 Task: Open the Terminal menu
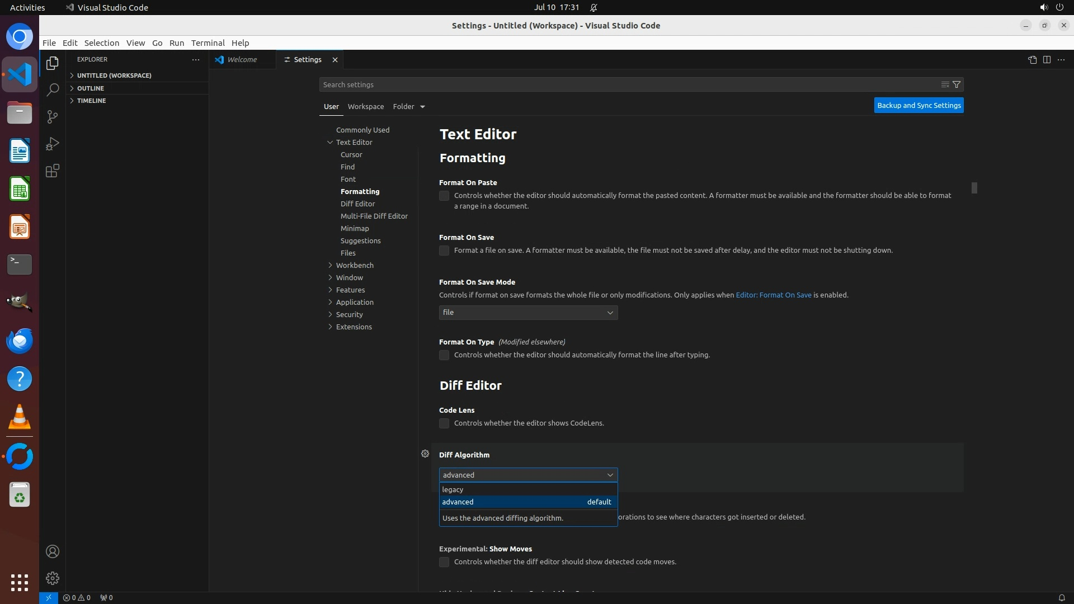[208, 43]
